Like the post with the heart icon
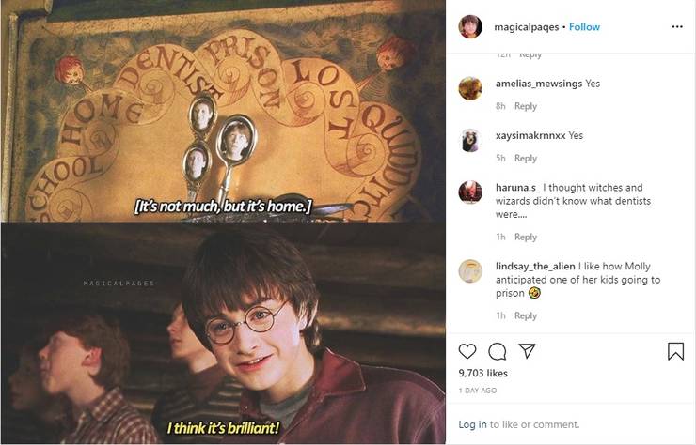The width and height of the screenshot is (696, 445). [467, 351]
